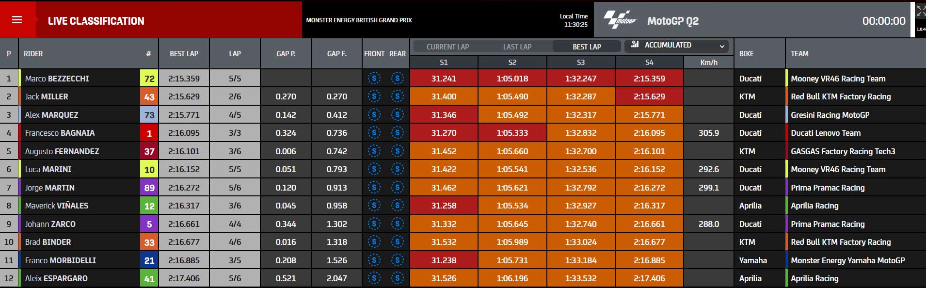Sort by the GAP F. column header

[337, 54]
